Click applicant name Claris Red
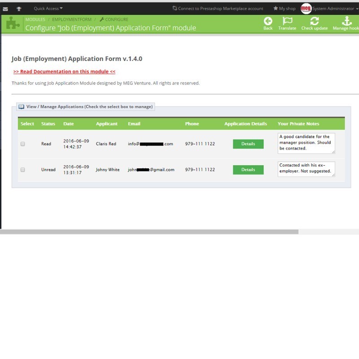 click(x=106, y=144)
